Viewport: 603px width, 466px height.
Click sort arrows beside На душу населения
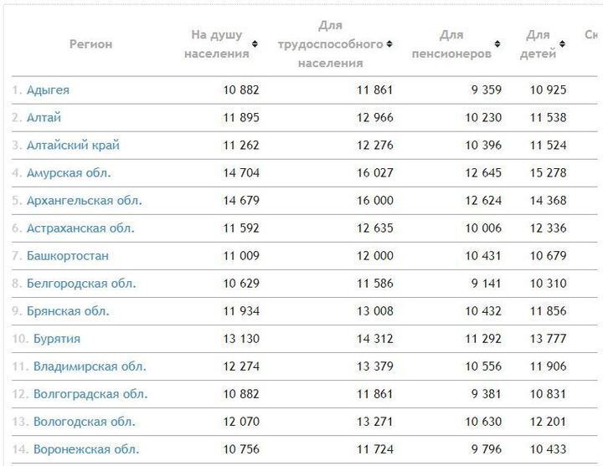(255, 44)
